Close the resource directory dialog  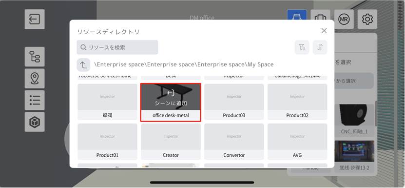[324, 31]
